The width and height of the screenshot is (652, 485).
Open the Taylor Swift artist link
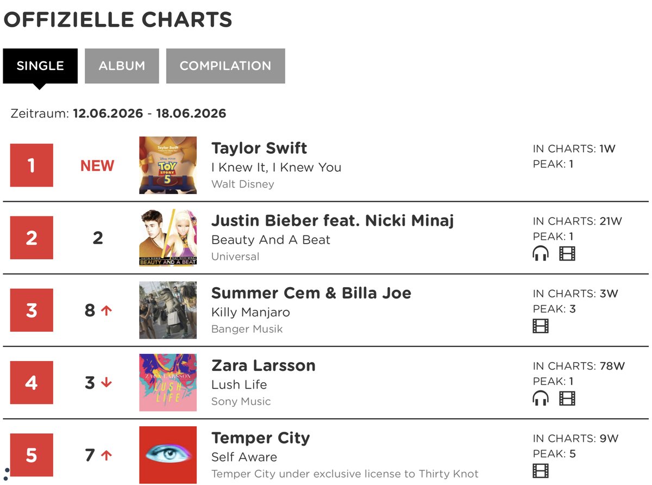pyautogui.click(x=259, y=148)
